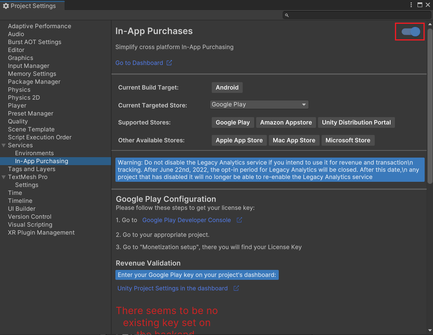Open Unity Project Settings in the dashboard link
The height and width of the screenshot is (335, 433).
click(x=172, y=288)
